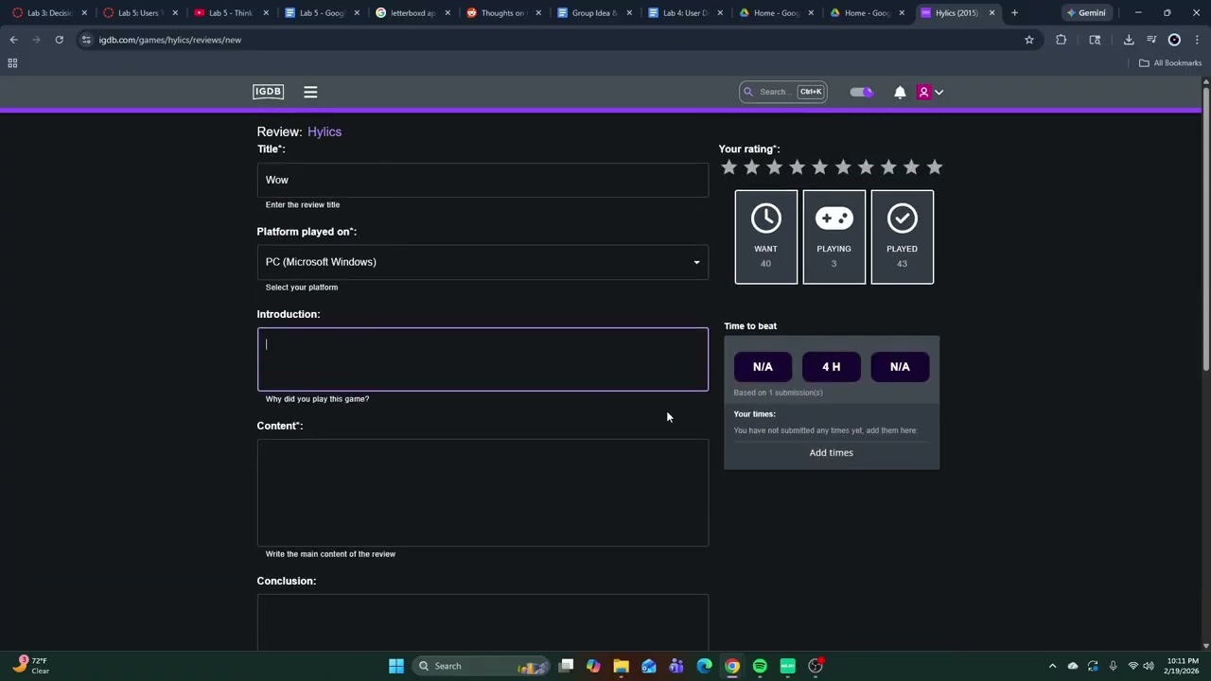Toggle the purple theme switch in header
Viewport: 1211px width, 681px height.
tap(861, 92)
